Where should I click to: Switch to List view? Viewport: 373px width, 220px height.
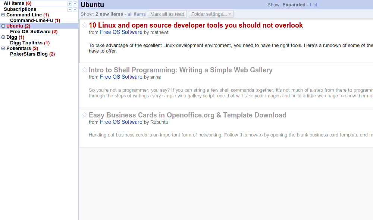(x=314, y=5)
